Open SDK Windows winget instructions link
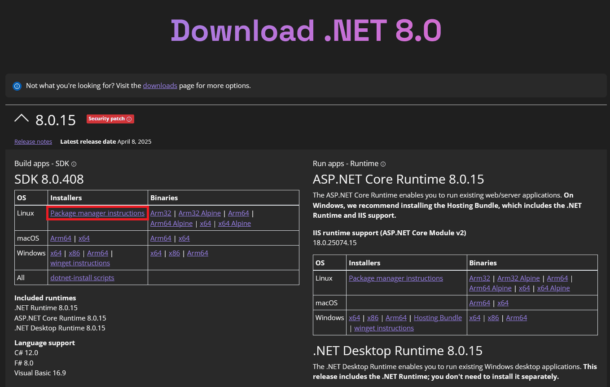This screenshot has width=610, height=387. click(80, 263)
